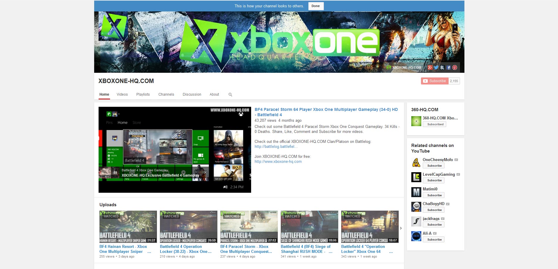Open the Hainan Resort video thumbnail

(x=128, y=226)
